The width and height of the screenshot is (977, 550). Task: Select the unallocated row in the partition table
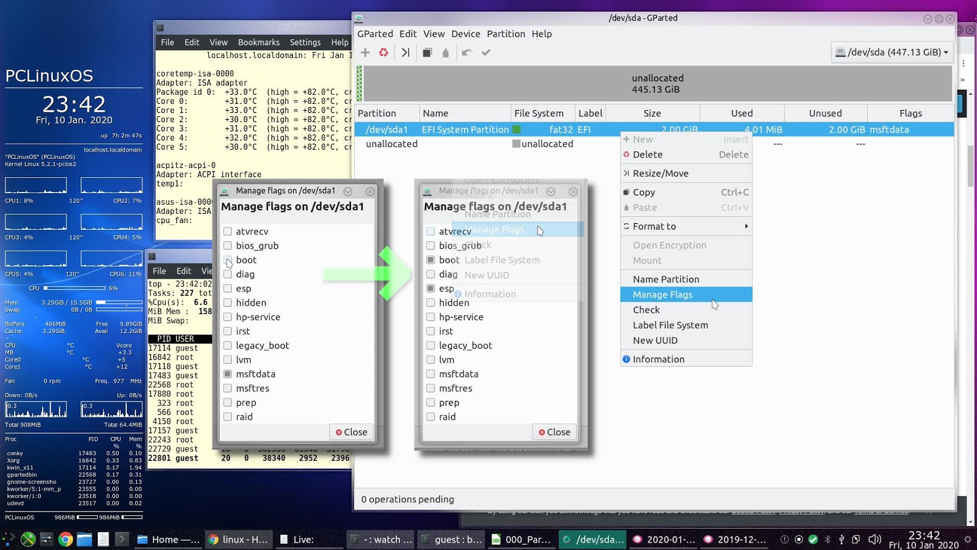coord(654,144)
